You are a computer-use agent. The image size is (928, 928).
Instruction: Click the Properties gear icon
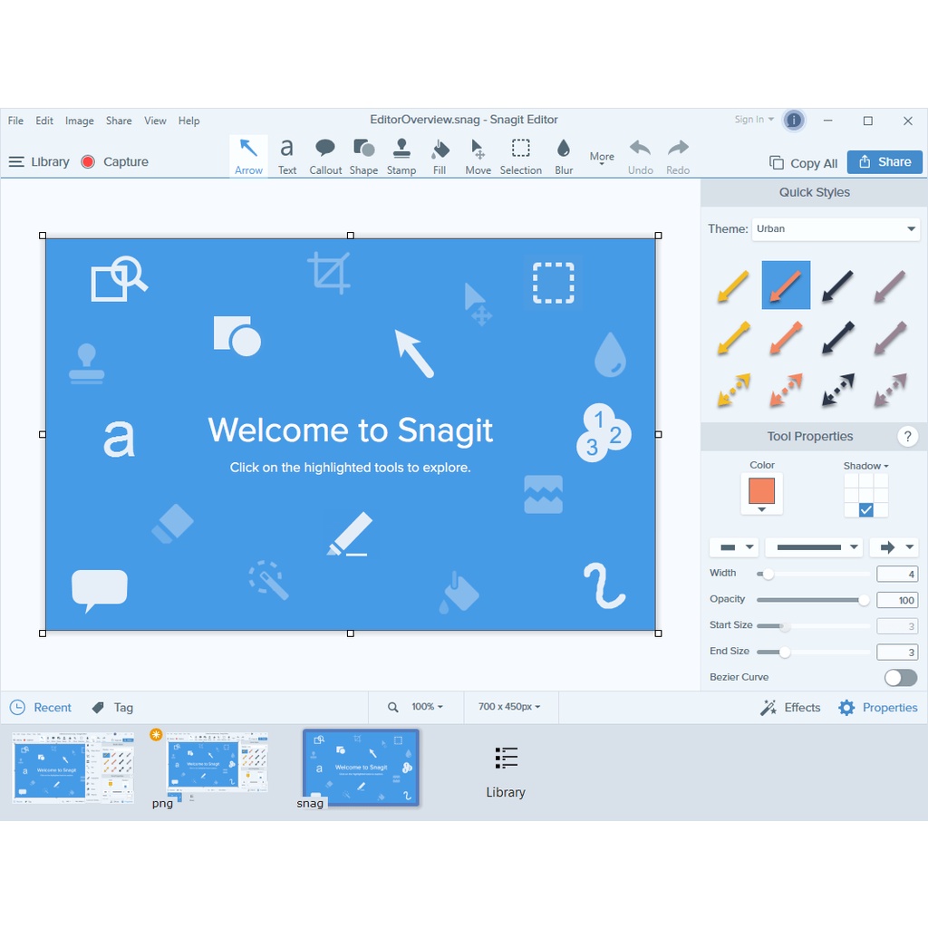click(x=847, y=707)
